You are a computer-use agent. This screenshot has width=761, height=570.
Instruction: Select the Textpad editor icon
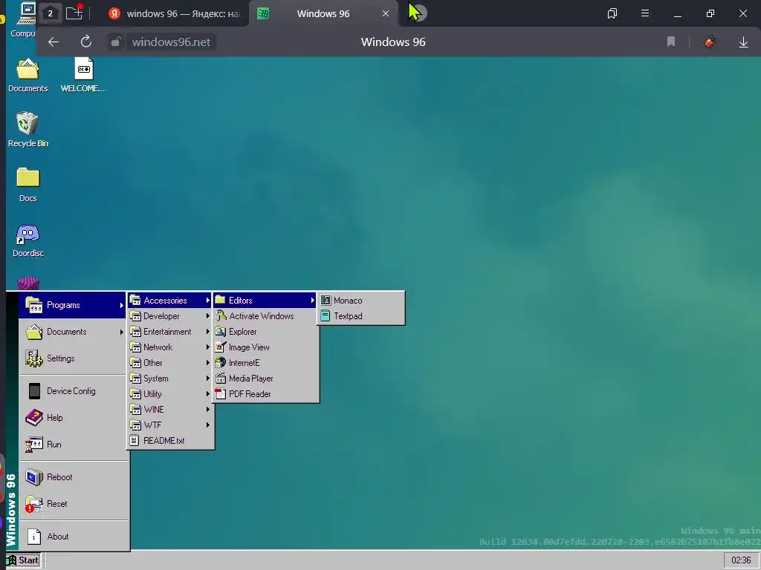point(326,316)
